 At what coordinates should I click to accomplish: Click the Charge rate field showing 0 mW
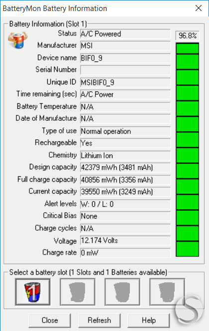coord(125,253)
